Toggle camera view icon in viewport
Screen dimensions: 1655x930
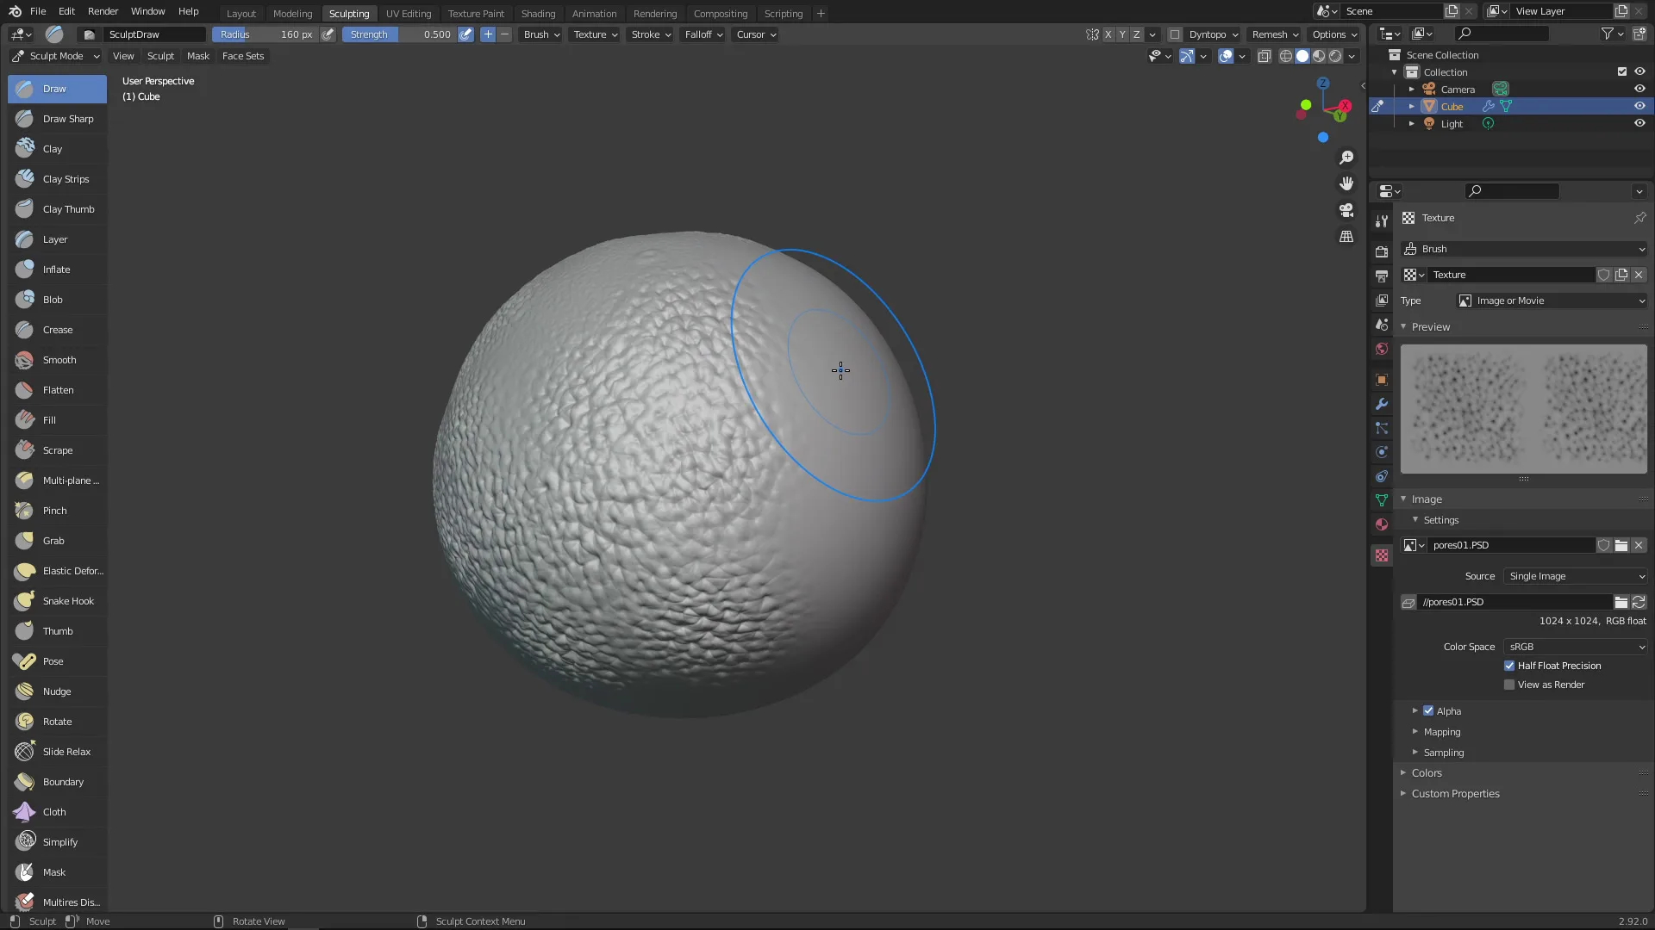click(1346, 210)
